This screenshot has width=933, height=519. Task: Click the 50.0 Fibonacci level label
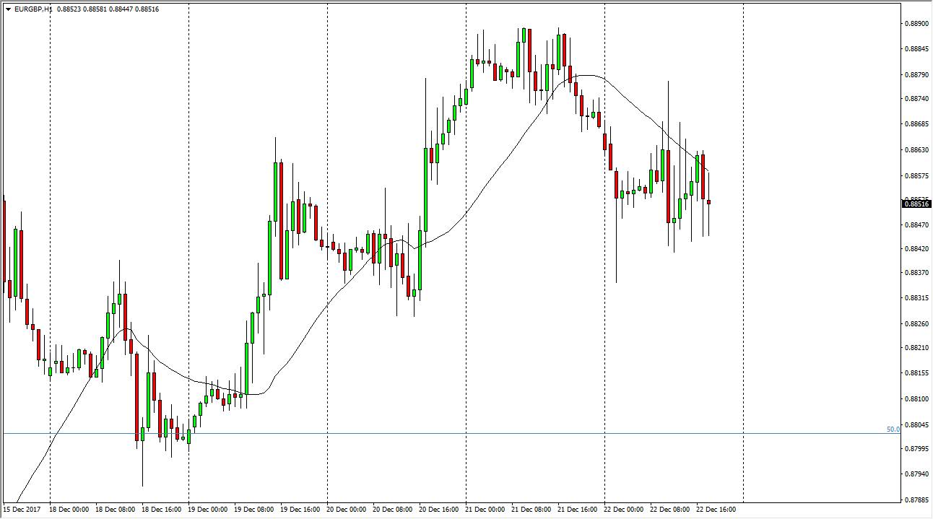point(893,429)
